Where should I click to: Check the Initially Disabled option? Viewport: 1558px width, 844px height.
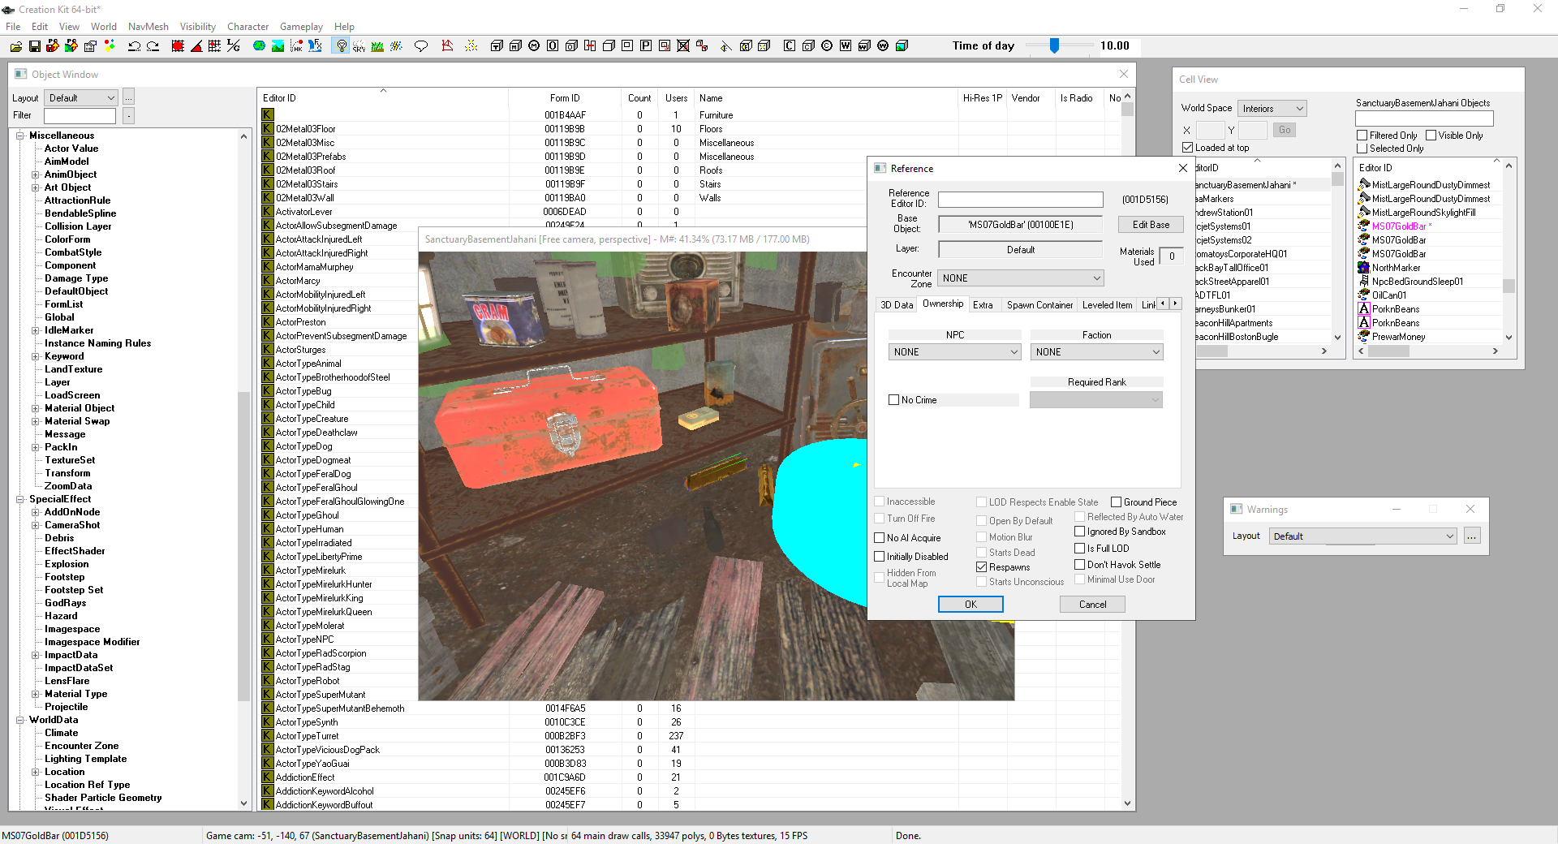[880, 557]
